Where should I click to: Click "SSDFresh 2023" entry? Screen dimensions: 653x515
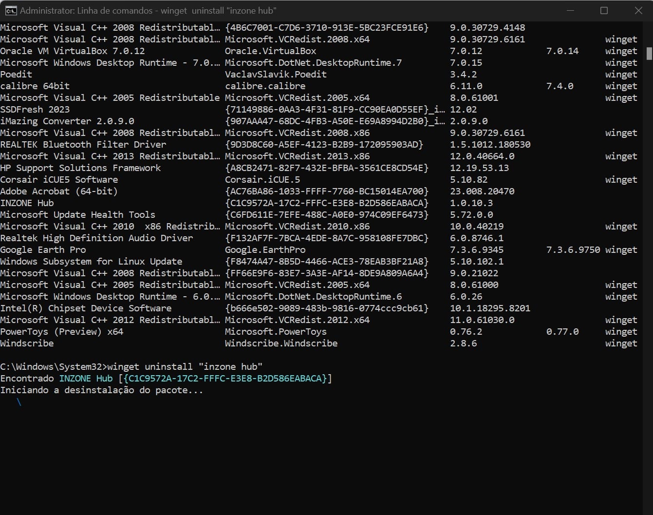(35, 109)
